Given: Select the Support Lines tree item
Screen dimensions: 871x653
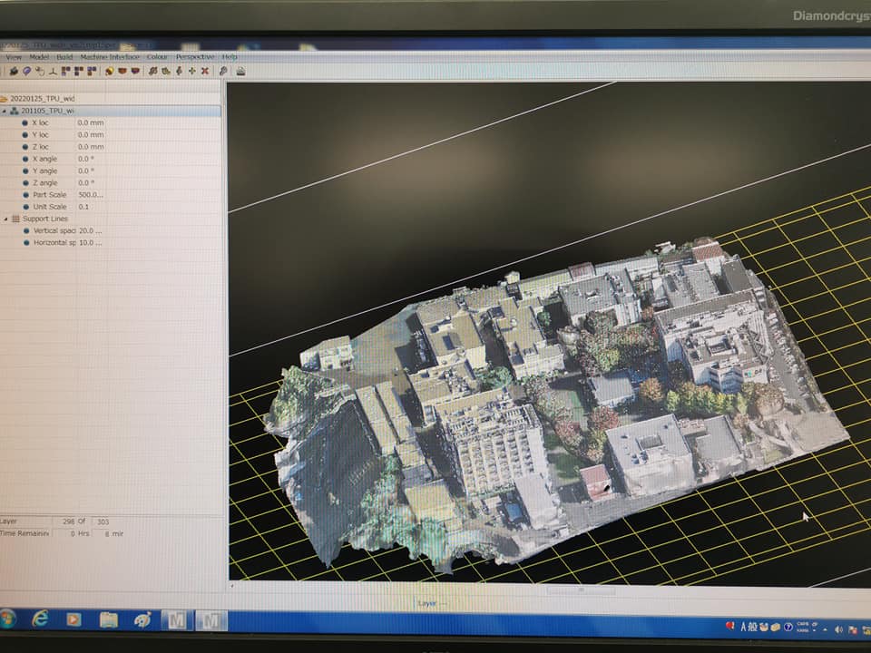Looking at the screenshot, I should click(x=45, y=219).
